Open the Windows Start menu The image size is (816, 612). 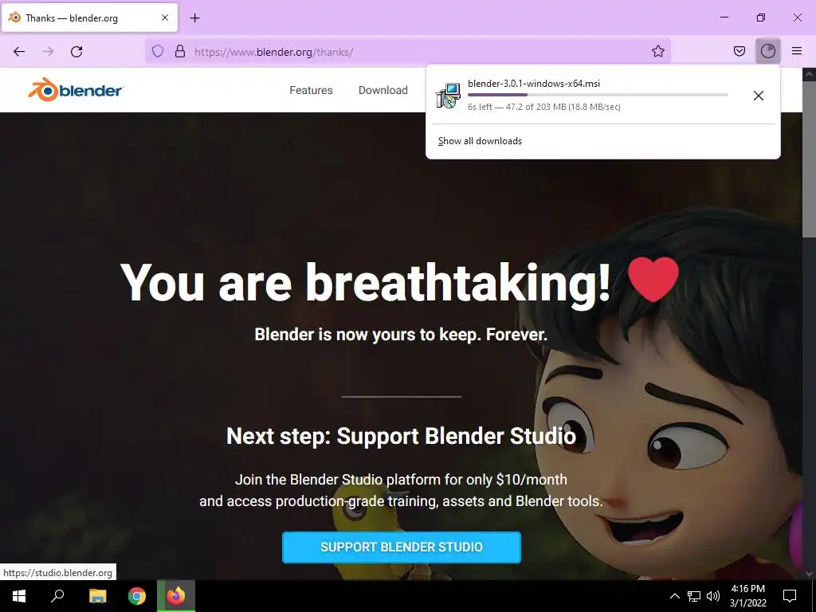[19, 596]
